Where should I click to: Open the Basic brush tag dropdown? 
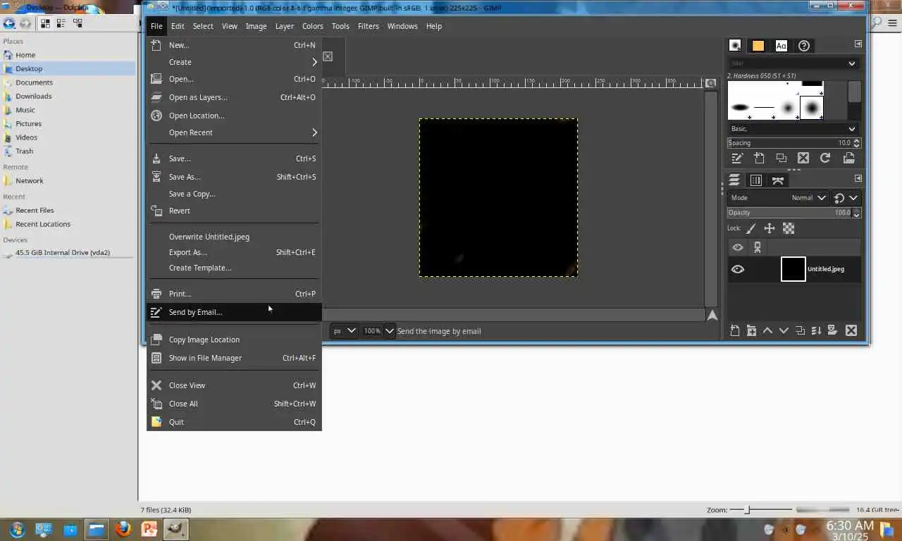click(x=851, y=129)
